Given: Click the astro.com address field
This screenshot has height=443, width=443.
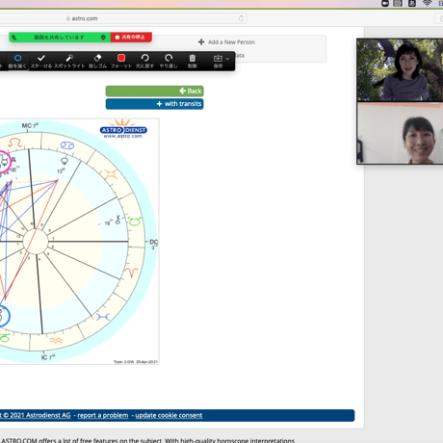Looking at the screenshot, I should point(123,18).
